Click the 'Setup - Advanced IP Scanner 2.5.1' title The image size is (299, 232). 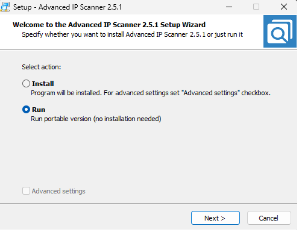[68, 7]
